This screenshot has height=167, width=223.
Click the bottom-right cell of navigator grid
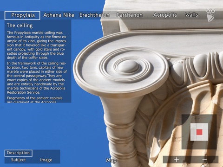[205, 138]
